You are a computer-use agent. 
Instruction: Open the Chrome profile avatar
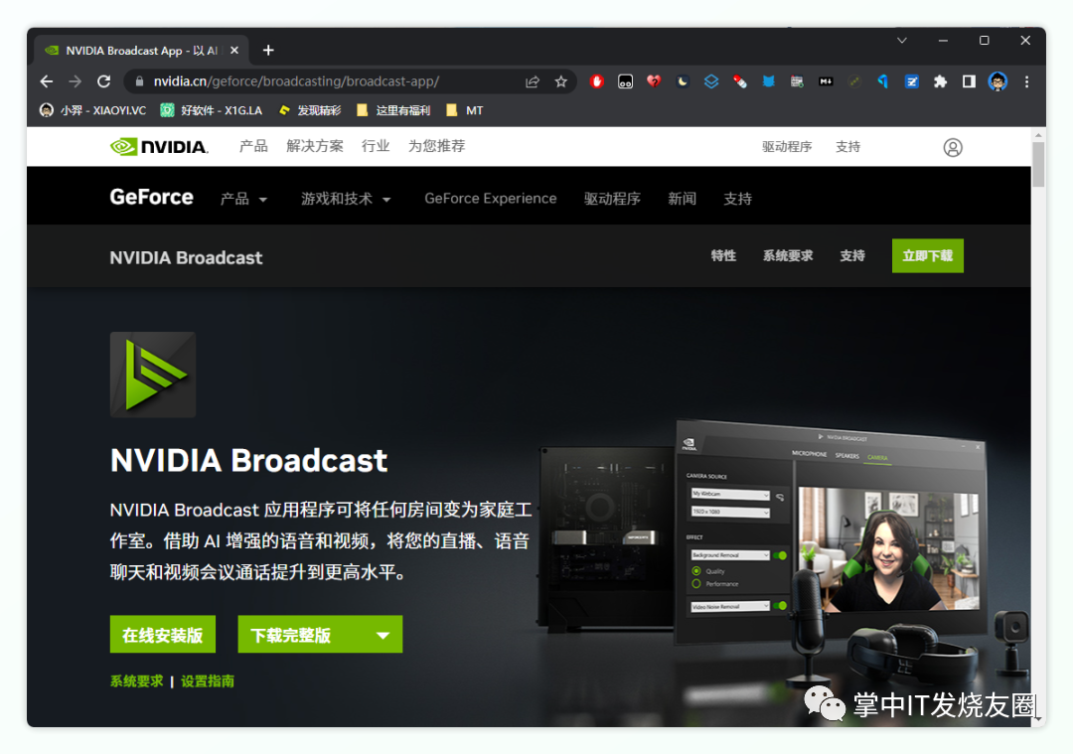[x=997, y=81]
